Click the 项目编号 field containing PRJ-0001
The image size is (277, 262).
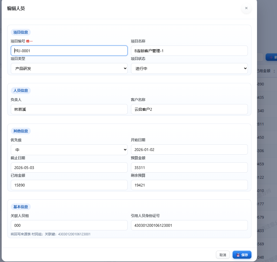click(x=69, y=51)
